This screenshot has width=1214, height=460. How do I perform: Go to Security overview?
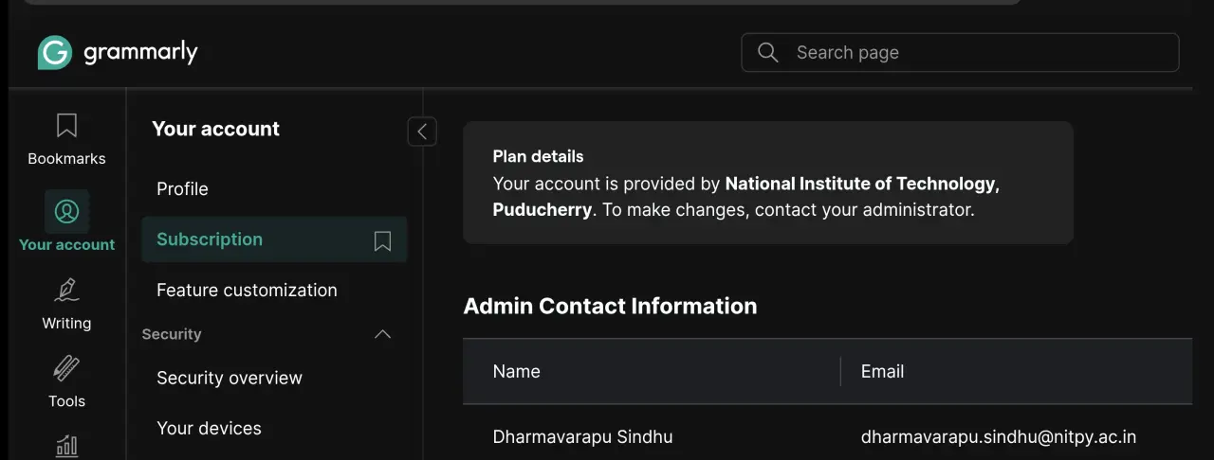[x=230, y=379]
